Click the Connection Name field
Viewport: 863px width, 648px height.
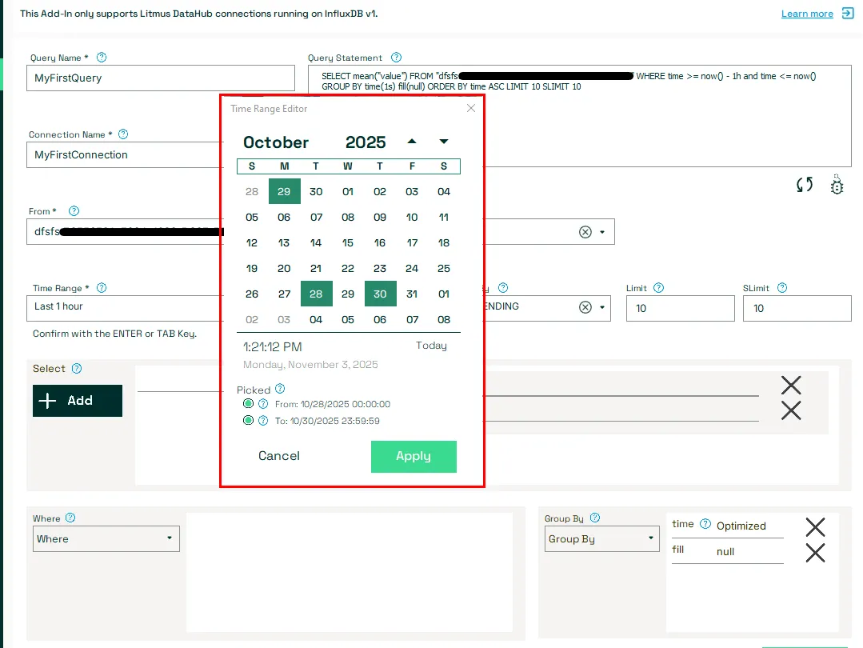[126, 154]
